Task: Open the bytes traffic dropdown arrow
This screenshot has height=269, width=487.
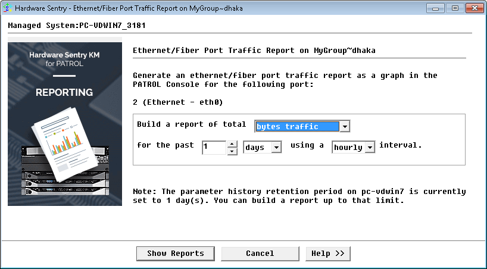Action: (345, 126)
